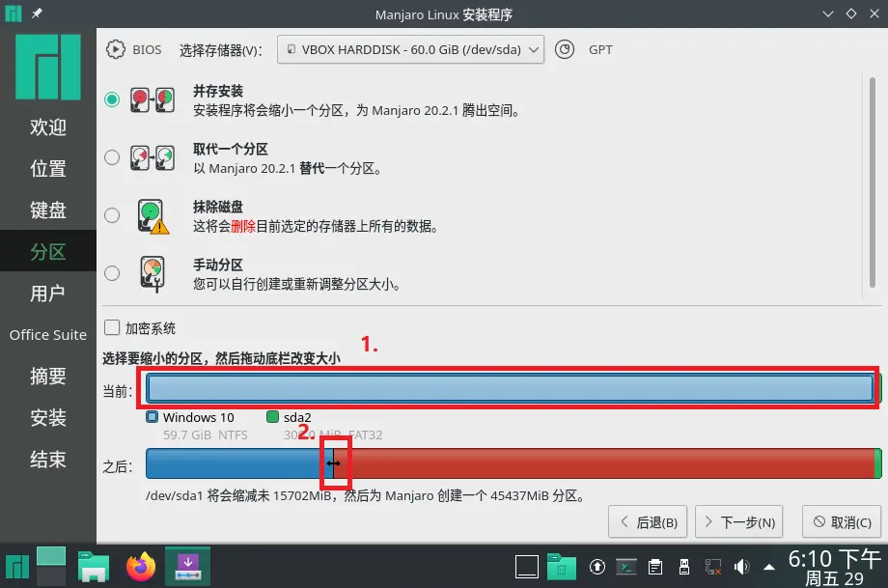Open the Manjaro installer icon in the taskbar
888x588 pixels.
186,567
